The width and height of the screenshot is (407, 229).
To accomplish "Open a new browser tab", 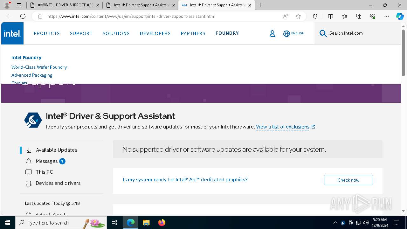I will [x=260, y=5].
